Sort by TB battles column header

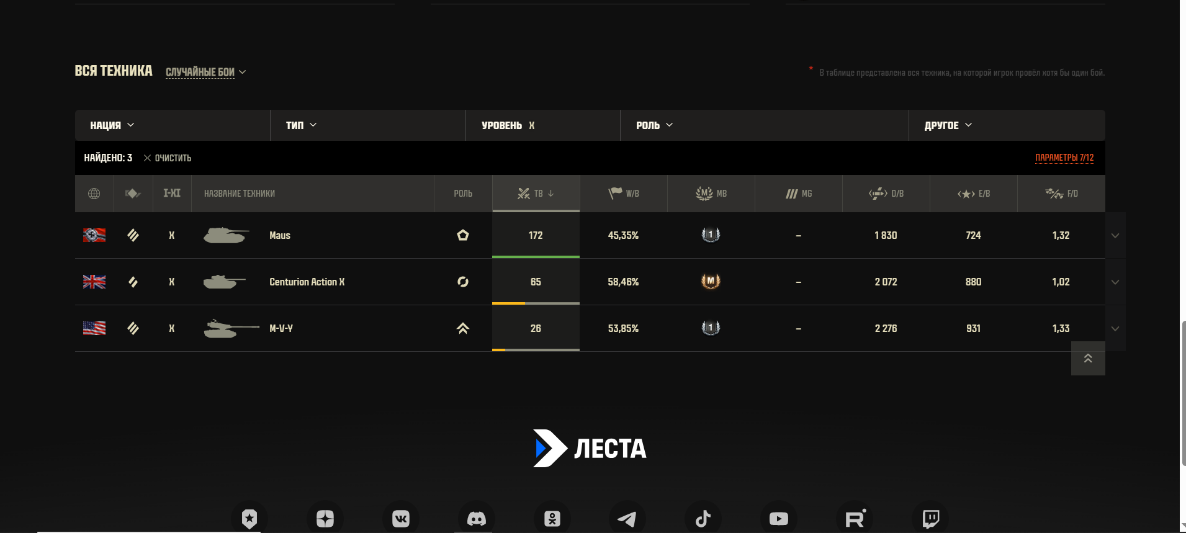pyautogui.click(x=536, y=194)
